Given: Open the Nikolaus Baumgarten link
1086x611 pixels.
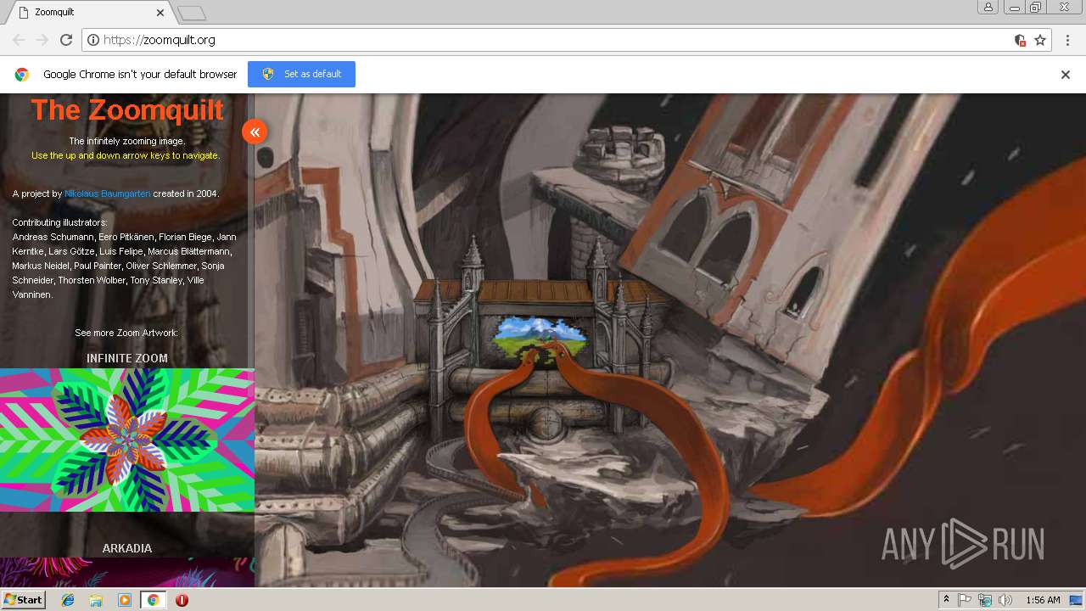Looking at the screenshot, I should click(107, 193).
